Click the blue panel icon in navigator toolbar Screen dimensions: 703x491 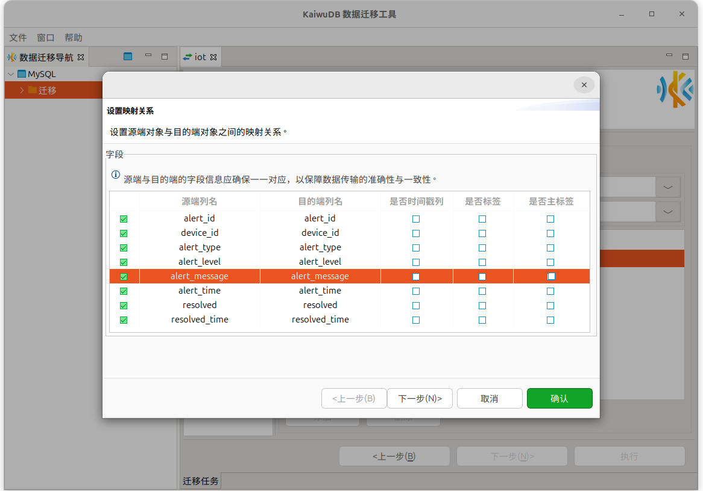[128, 57]
